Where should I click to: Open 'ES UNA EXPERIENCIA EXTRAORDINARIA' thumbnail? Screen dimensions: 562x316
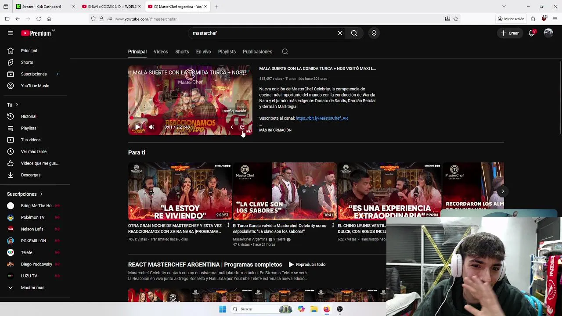click(x=389, y=191)
